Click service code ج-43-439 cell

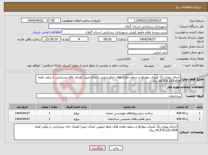(182, 119)
